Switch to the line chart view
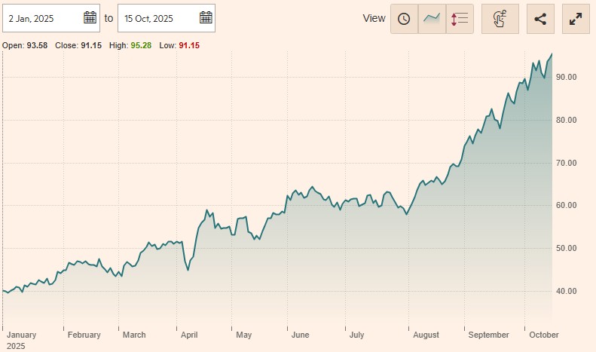 click(432, 19)
